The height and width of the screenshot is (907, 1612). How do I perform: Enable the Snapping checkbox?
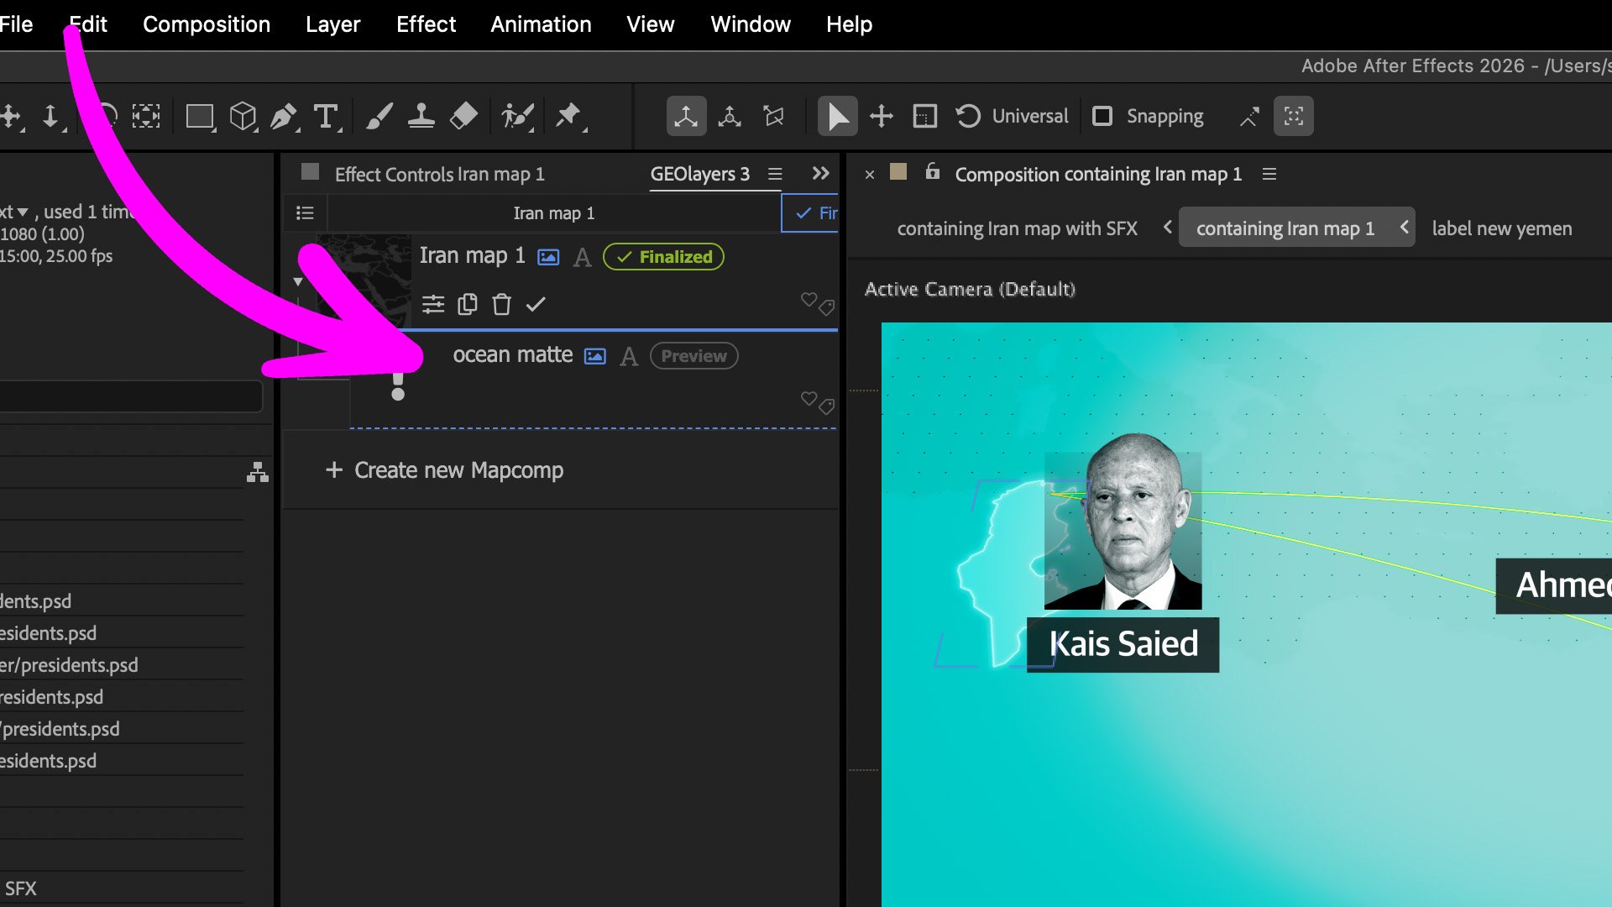coord(1102,116)
